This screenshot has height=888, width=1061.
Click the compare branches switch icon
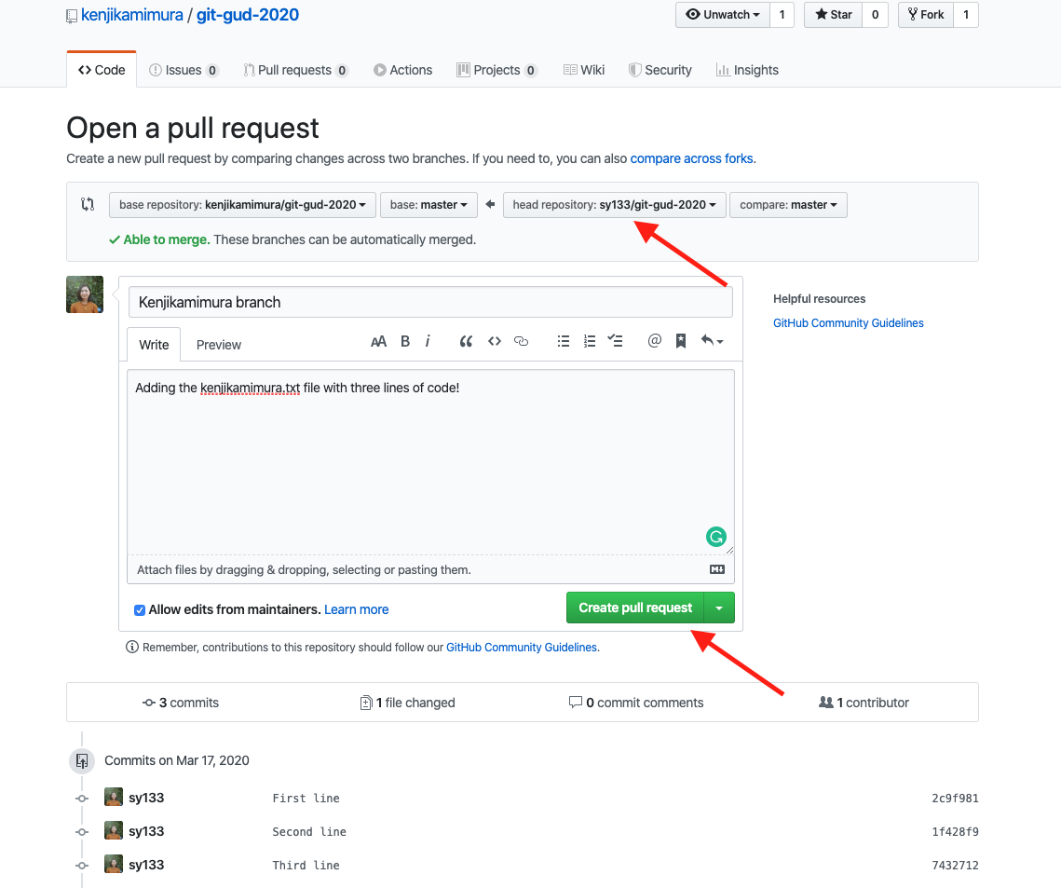(x=88, y=204)
